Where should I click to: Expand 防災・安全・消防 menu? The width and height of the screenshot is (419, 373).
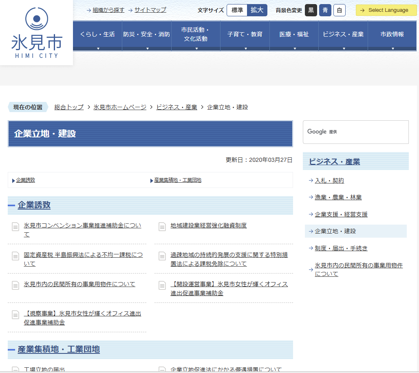(x=147, y=36)
